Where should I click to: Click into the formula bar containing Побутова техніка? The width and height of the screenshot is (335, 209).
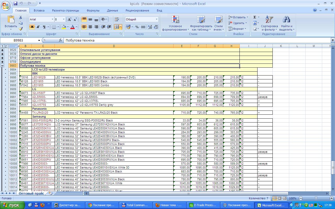coord(197,40)
